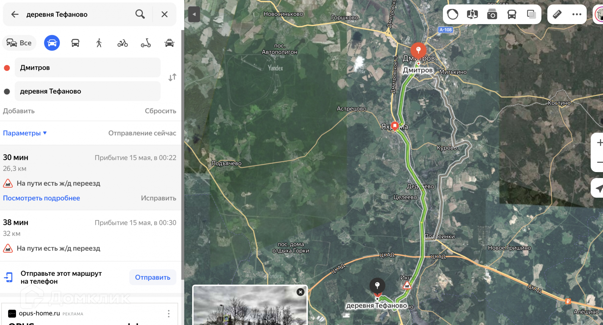Select the 38 мин route option

click(90, 236)
